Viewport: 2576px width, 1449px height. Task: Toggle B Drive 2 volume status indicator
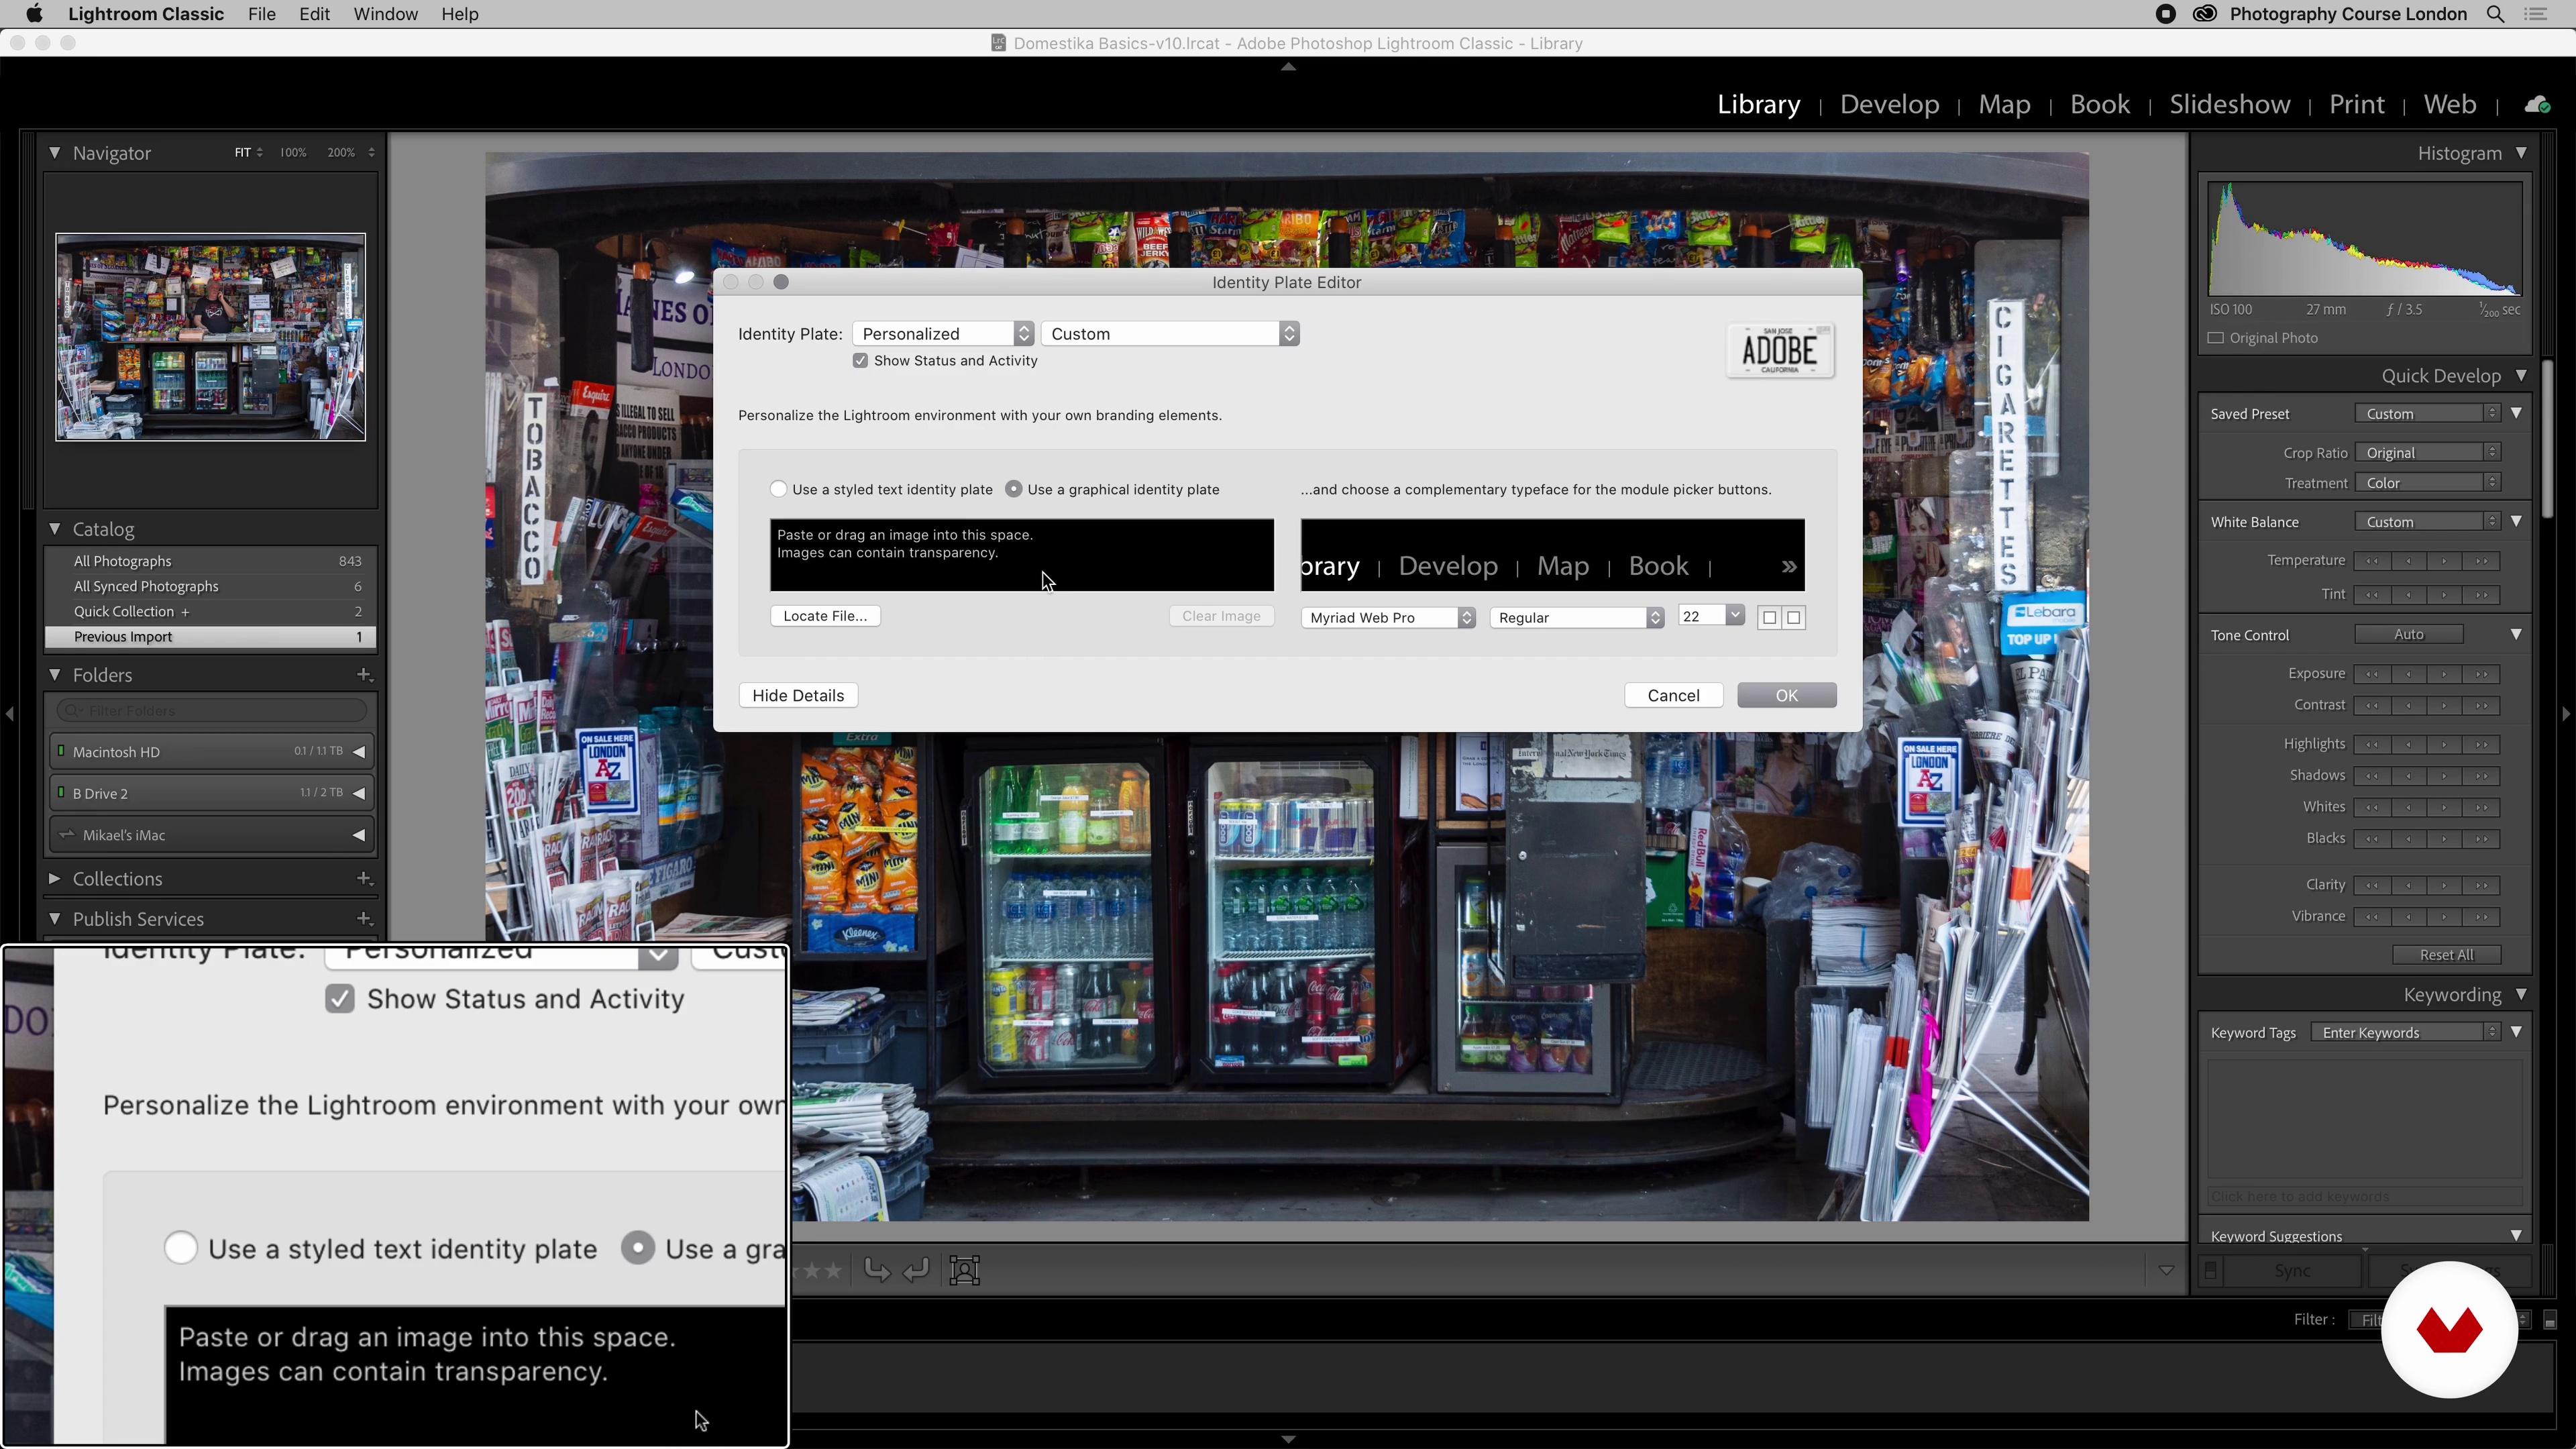point(61,793)
